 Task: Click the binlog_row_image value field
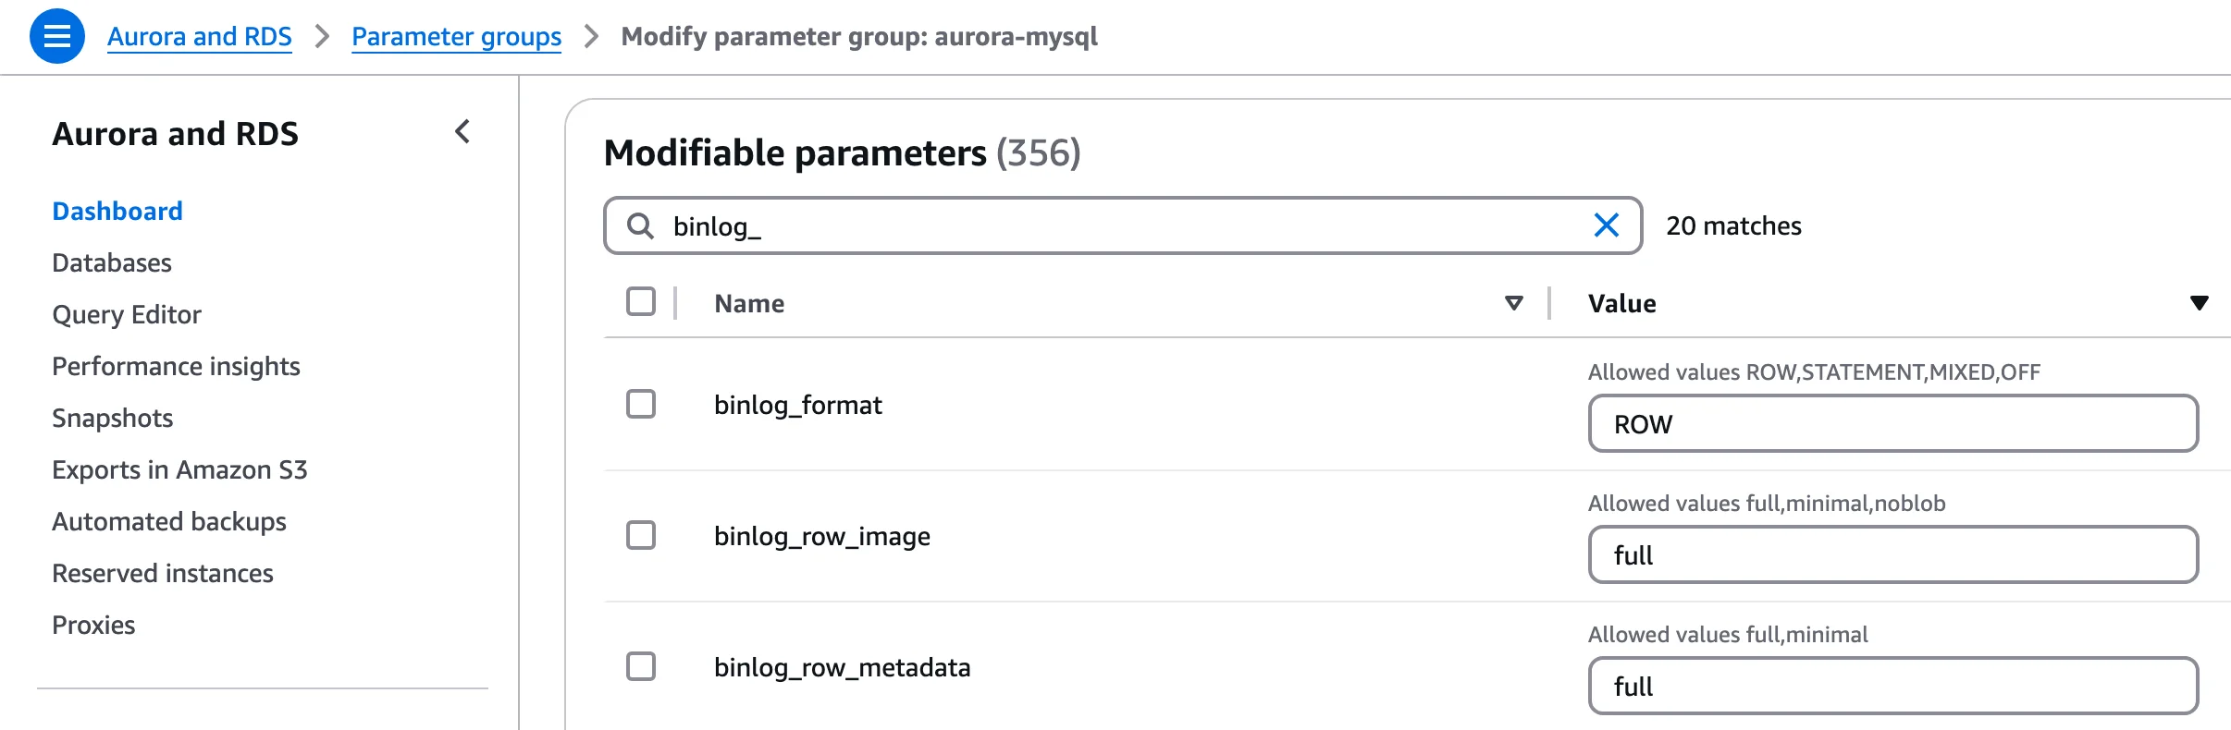click(1892, 554)
